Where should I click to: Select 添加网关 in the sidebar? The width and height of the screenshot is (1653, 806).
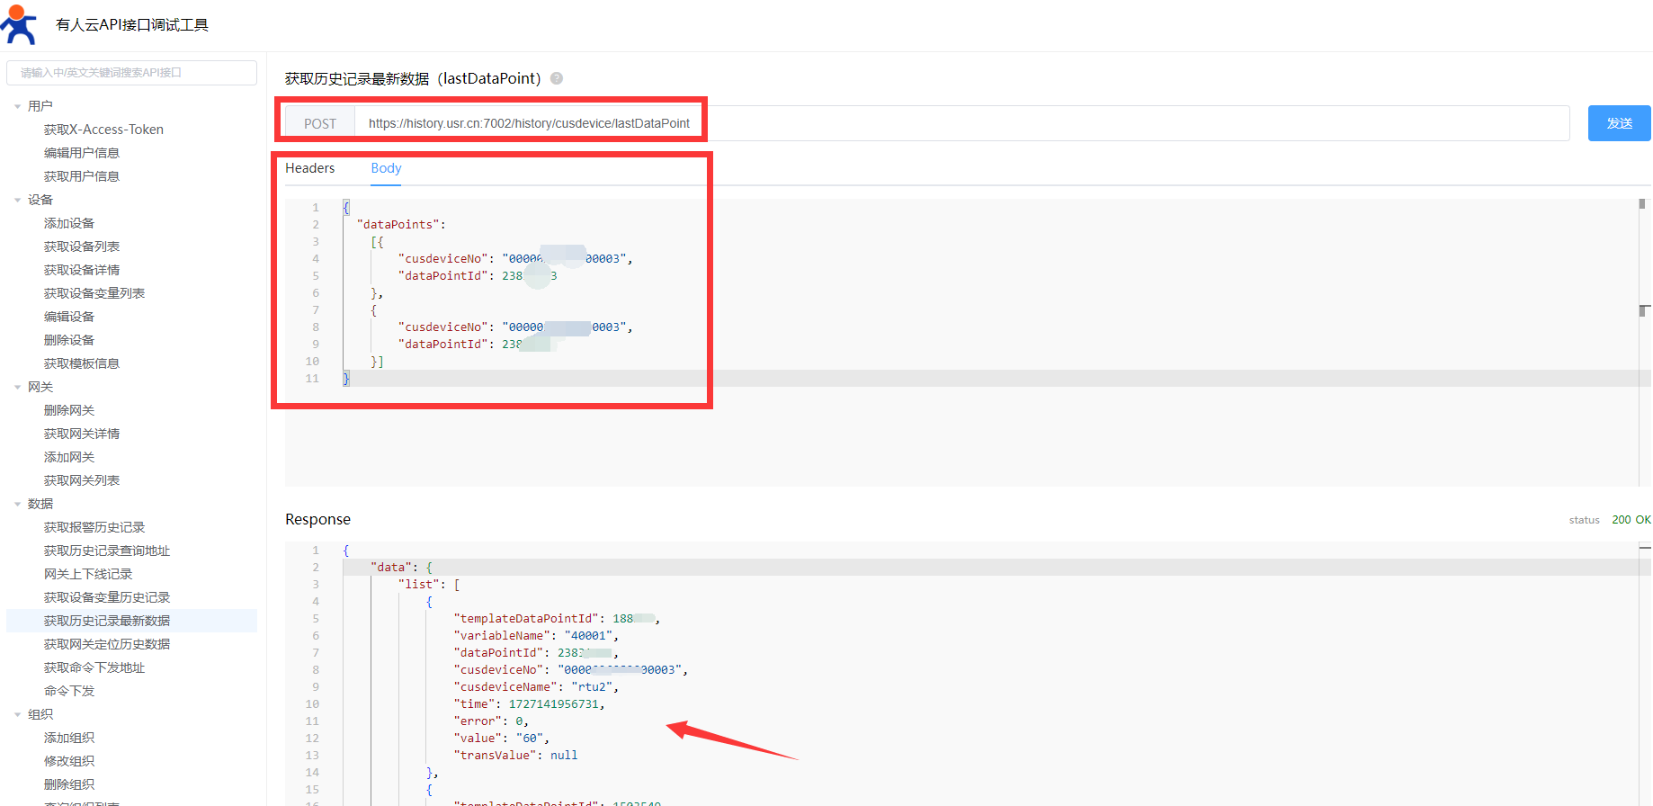(x=69, y=457)
